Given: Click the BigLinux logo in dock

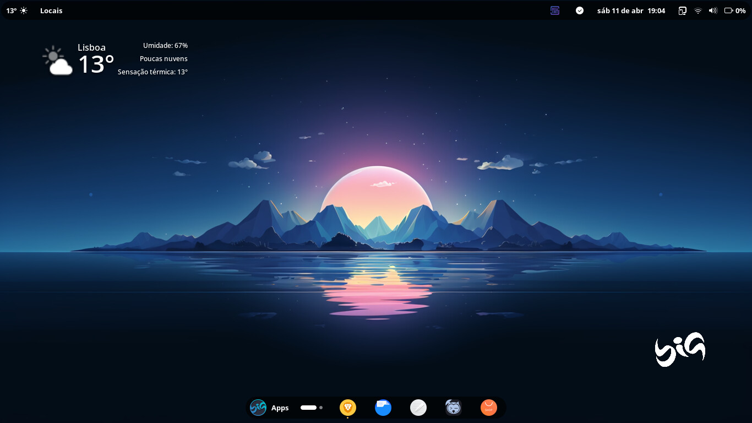Looking at the screenshot, I should [258, 408].
